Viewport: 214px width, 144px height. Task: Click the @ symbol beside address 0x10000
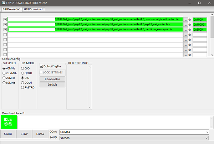pyautogui.click(x=190, y=25)
